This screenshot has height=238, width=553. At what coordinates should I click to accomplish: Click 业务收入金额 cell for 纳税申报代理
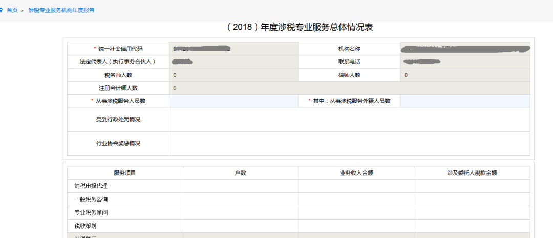click(356, 186)
